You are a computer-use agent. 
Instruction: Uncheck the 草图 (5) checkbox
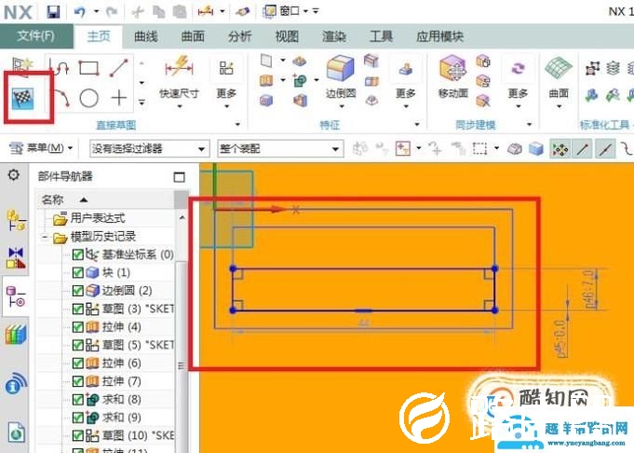(77, 345)
